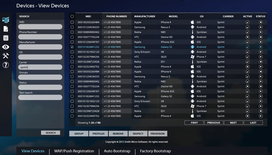The image size is (272, 155).
Task: Click the Apple iOS icon in the topmost iPhone 4 row
Action: coord(192,22)
